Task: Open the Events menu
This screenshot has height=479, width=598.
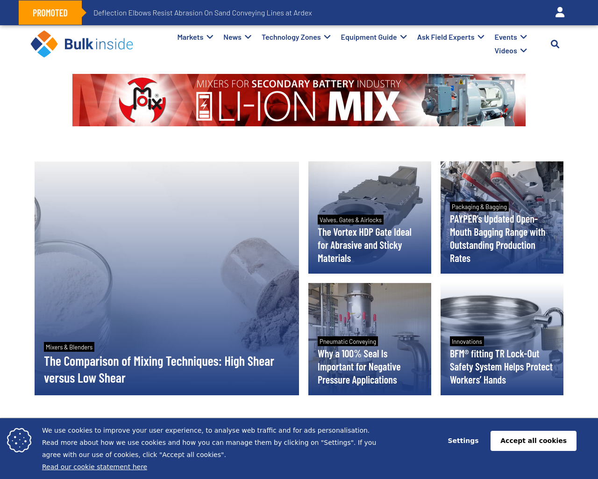Action: [x=505, y=37]
